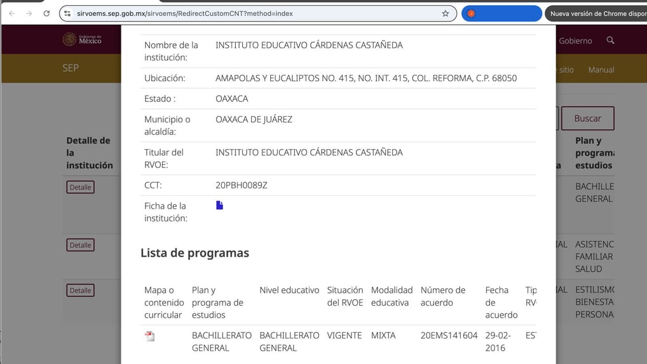Open the Gobierno de México logo
647x364 pixels.
82,39
